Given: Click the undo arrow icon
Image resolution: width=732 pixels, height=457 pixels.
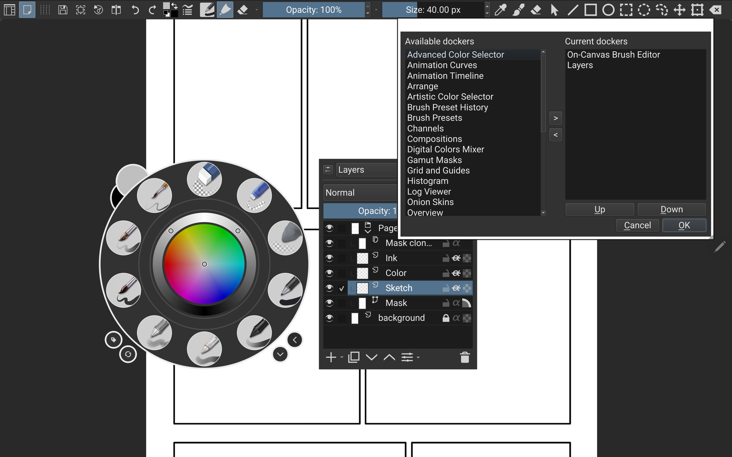Looking at the screenshot, I should pyautogui.click(x=135, y=10).
